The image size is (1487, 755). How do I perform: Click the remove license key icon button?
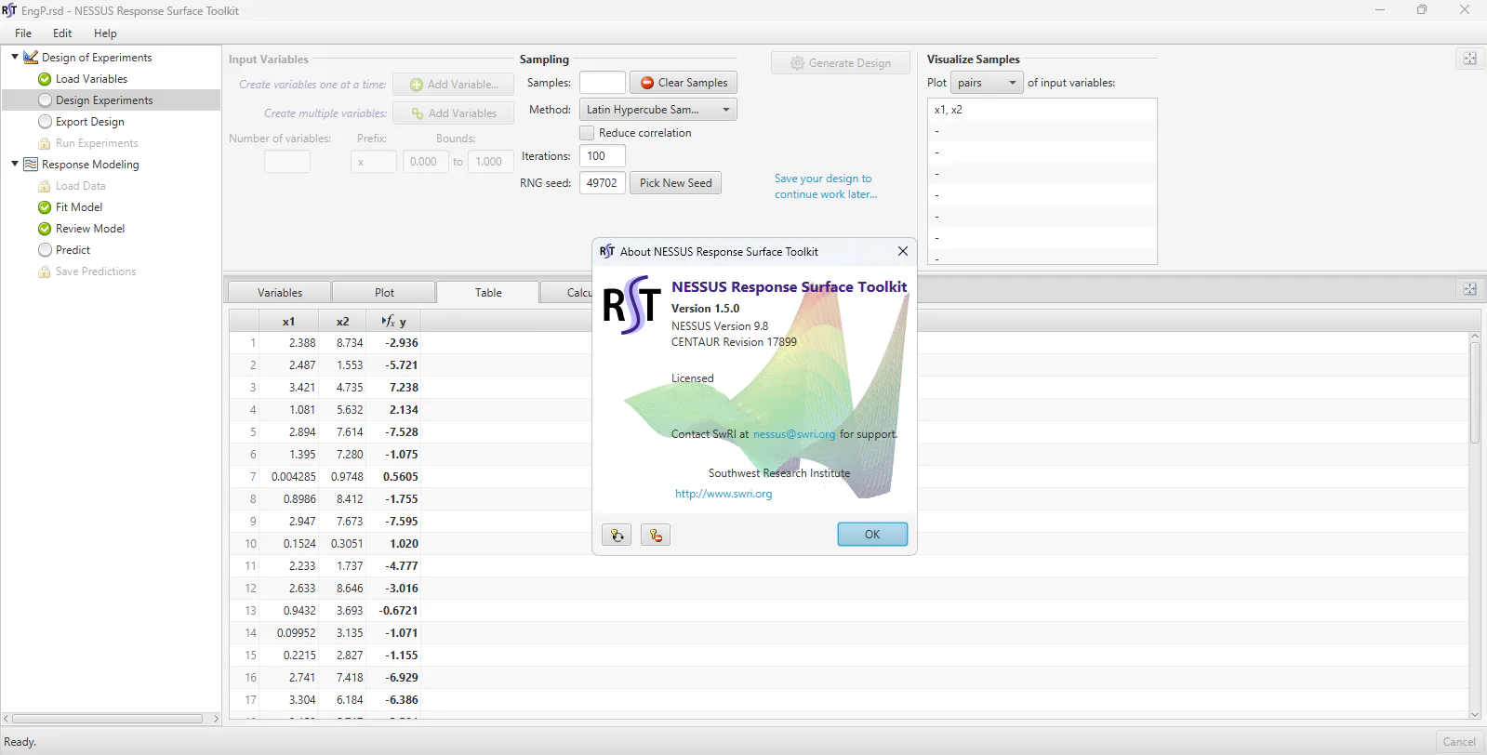656,535
